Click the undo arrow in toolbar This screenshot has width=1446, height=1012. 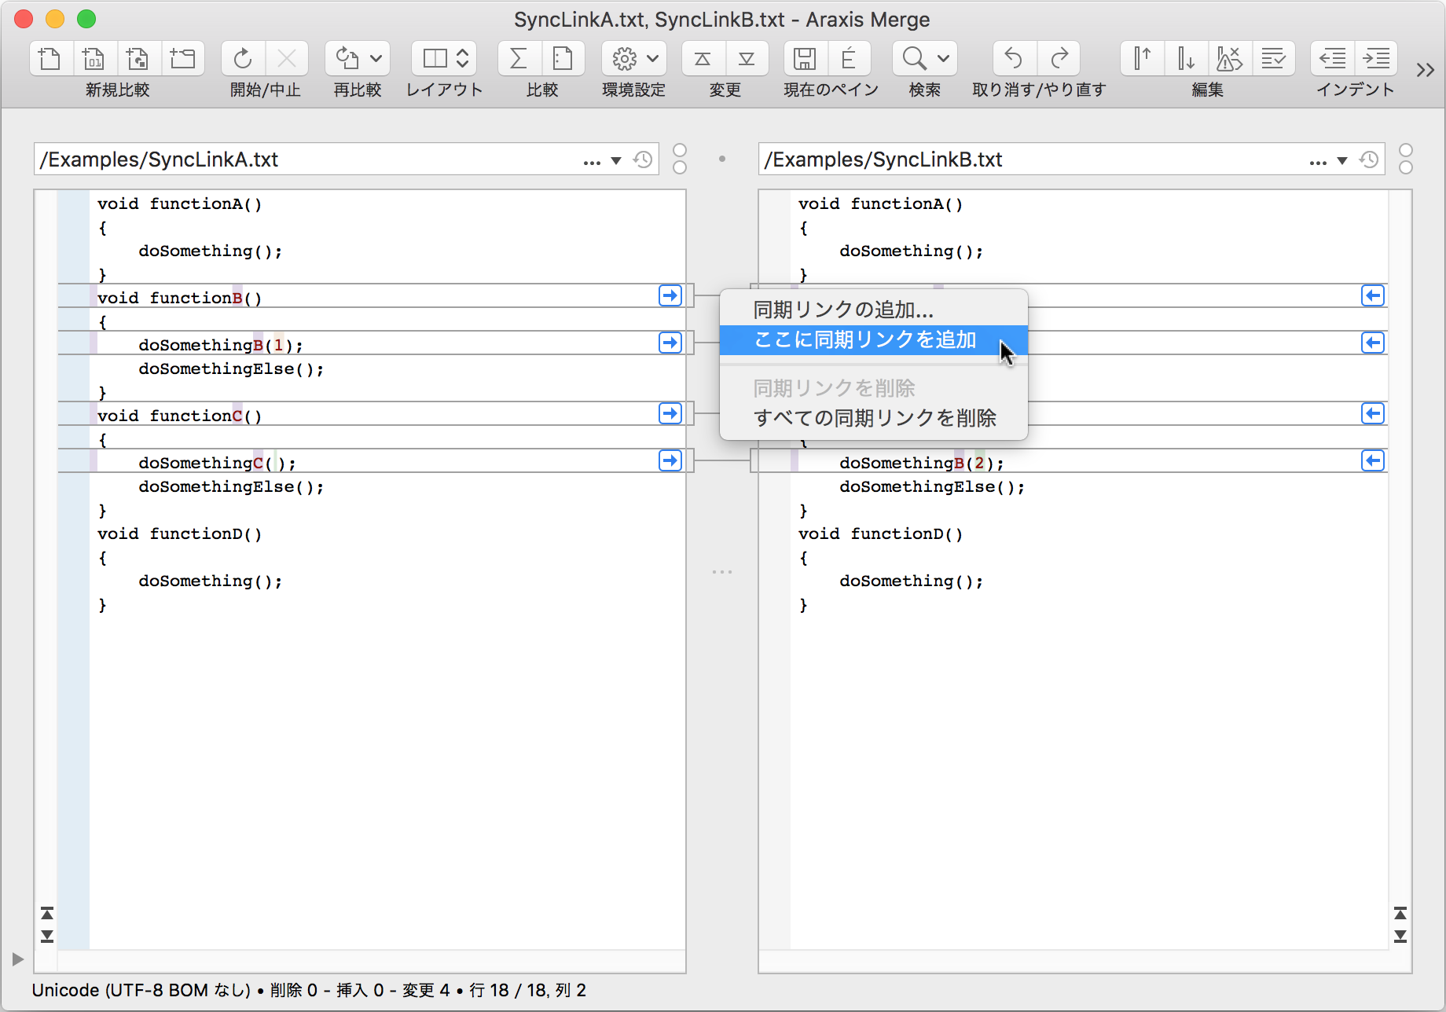click(x=1014, y=58)
